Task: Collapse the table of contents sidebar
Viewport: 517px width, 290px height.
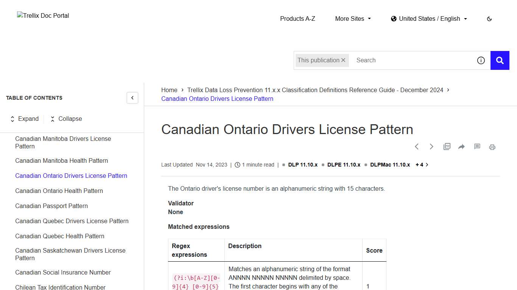Action: click(132, 98)
